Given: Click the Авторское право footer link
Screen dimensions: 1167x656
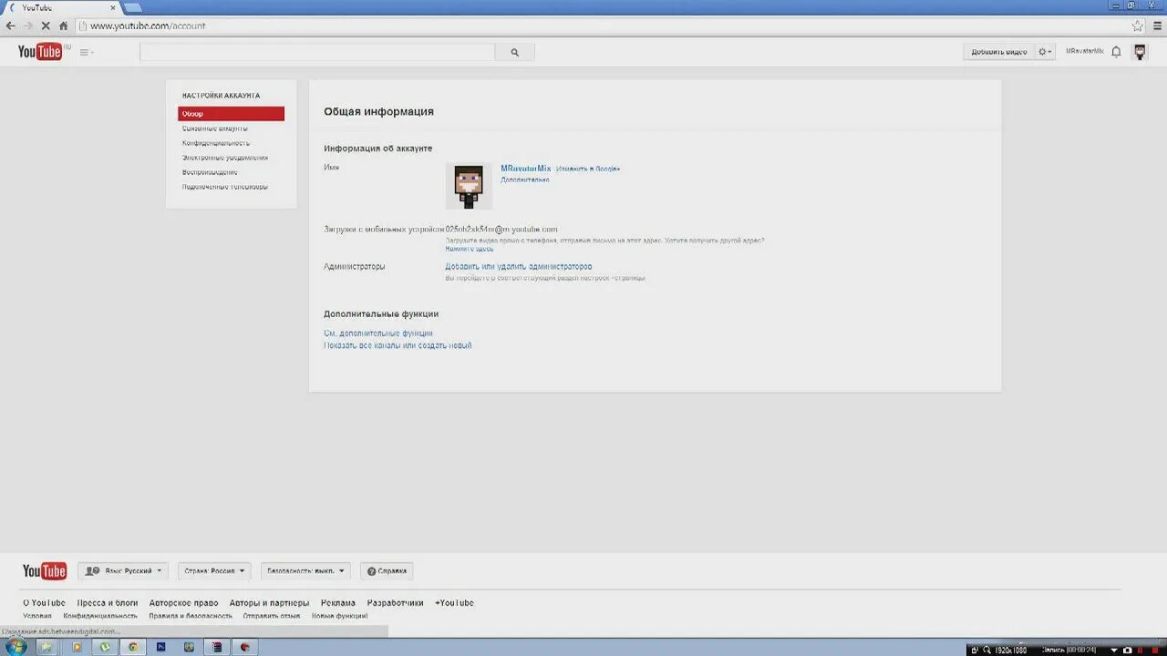Looking at the screenshot, I should [x=184, y=603].
